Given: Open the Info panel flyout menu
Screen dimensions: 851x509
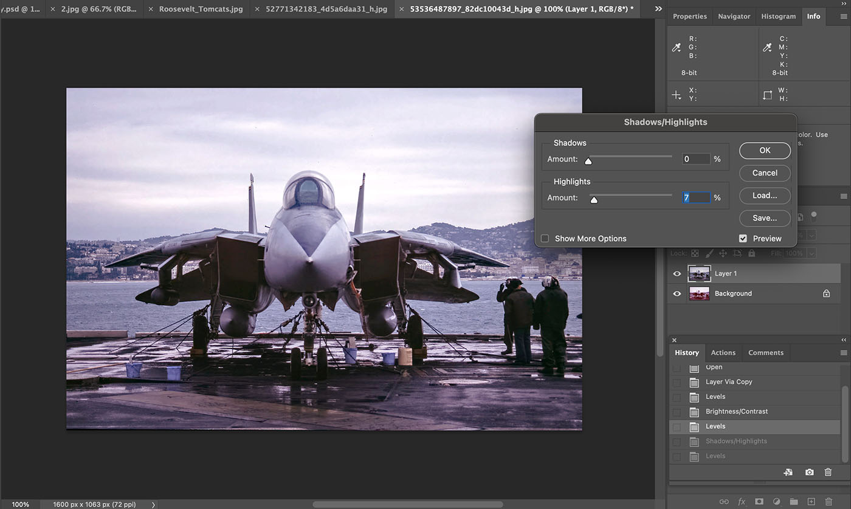Looking at the screenshot, I should (x=844, y=16).
